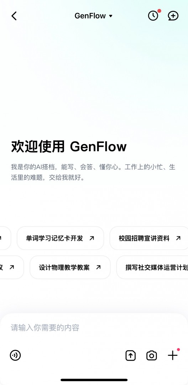Image resolution: width=188 pixels, height=385 pixels.
Task: Tap the arrow next to 设计物理教学教案
Action: pyautogui.click(x=98, y=267)
